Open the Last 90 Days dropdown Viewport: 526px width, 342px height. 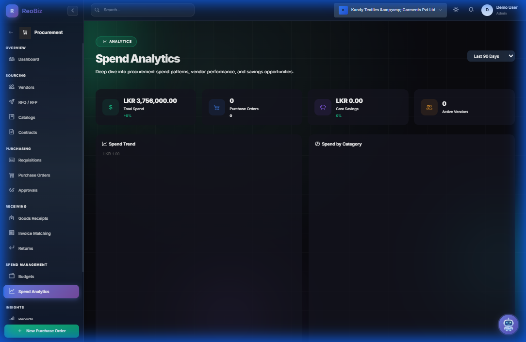(x=491, y=56)
